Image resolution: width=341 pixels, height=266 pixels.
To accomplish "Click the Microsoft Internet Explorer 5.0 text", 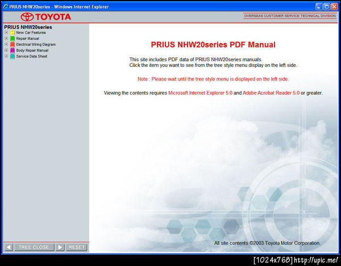I will 200,93.
